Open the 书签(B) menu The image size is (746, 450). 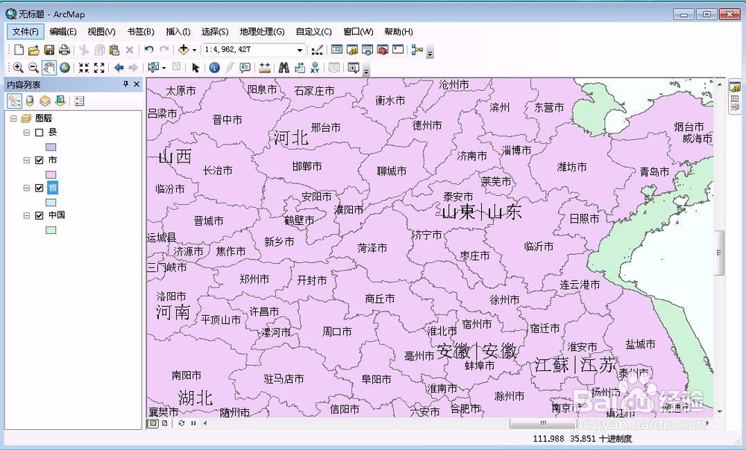click(140, 31)
